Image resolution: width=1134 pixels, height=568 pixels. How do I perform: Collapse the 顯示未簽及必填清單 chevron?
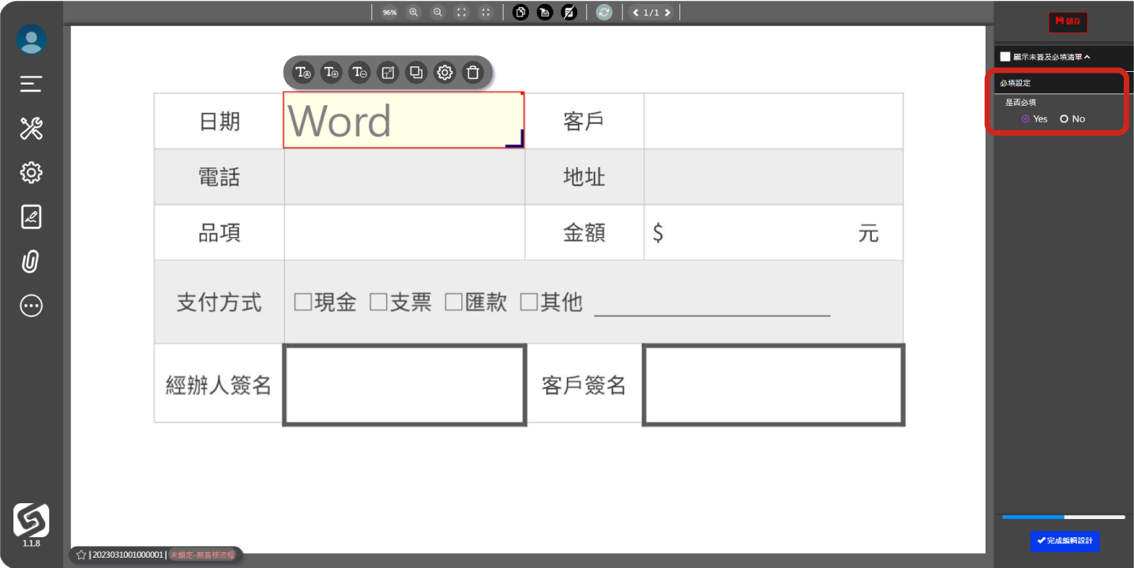point(1087,57)
